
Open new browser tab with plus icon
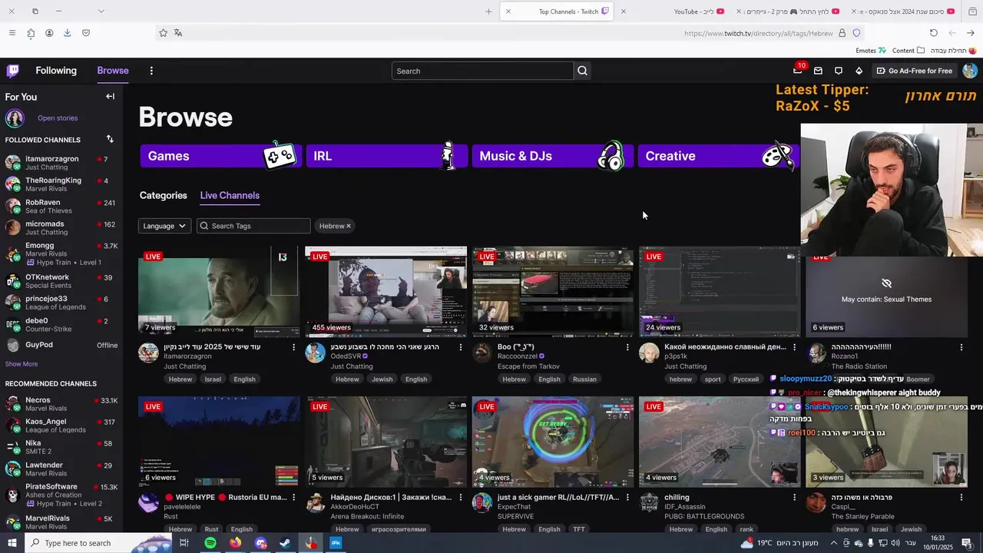tap(488, 12)
